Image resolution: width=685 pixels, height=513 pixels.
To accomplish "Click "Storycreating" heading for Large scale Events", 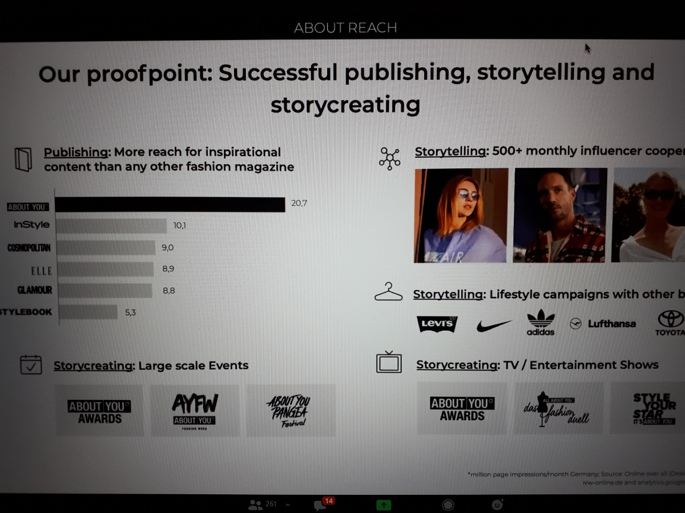I will 94,365.
